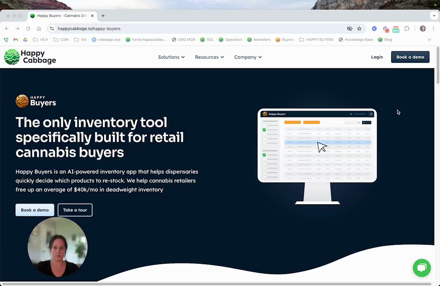Show hidden bookmarks with the double chevron
Viewport: 440px width, 286px height.
(x=429, y=40)
